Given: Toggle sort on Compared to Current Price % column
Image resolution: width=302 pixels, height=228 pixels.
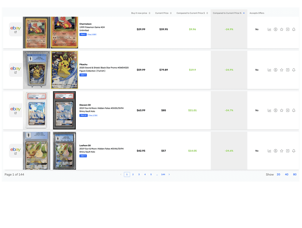Looking at the screenshot, I should coord(229,13).
